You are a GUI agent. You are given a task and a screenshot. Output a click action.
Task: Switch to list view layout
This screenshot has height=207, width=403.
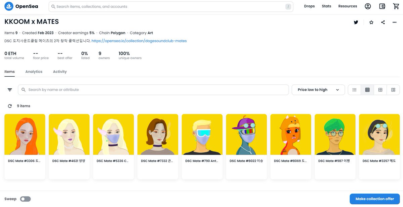coord(354,90)
